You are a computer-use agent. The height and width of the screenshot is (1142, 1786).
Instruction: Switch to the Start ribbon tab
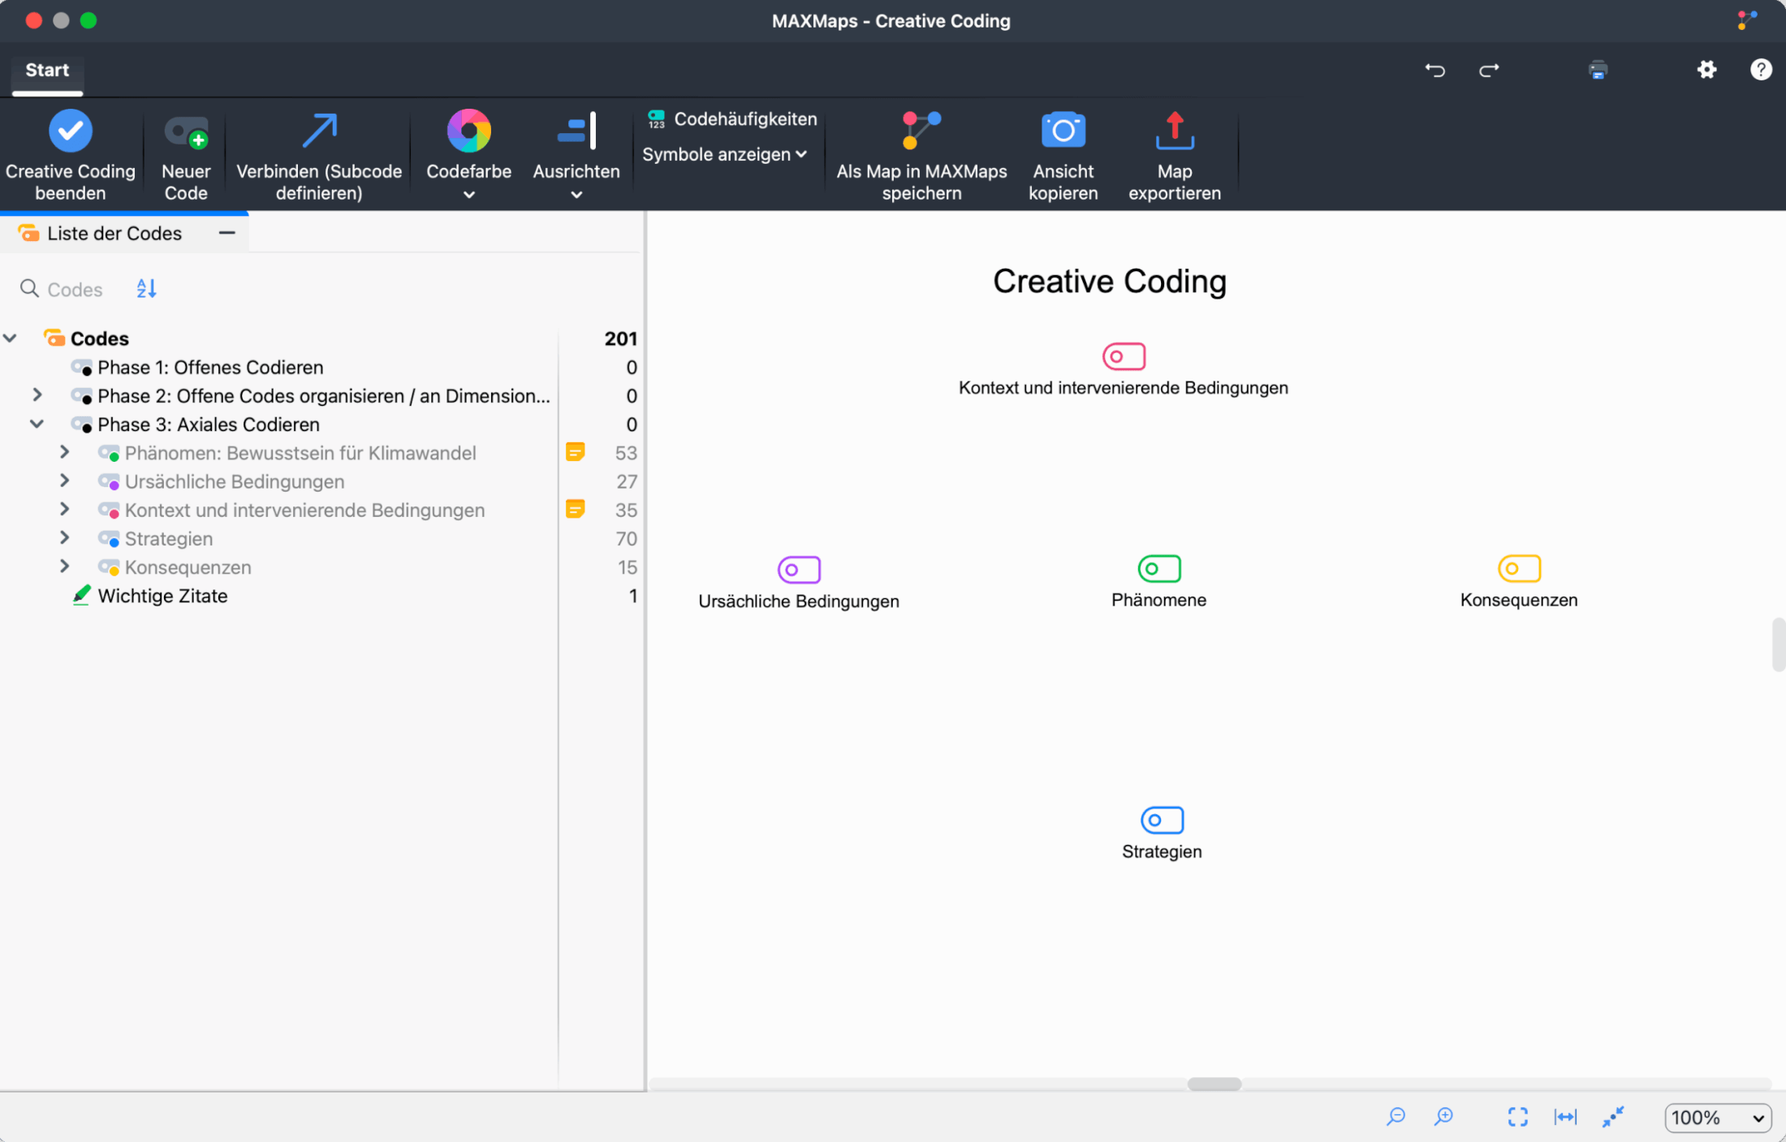[46, 70]
